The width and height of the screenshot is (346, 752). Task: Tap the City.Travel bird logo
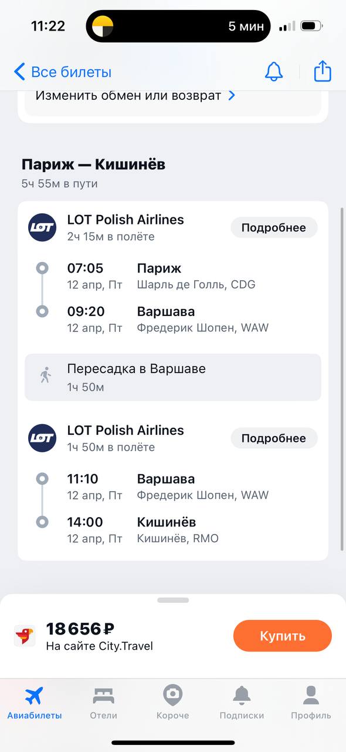pyautogui.click(x=25, y=636)
